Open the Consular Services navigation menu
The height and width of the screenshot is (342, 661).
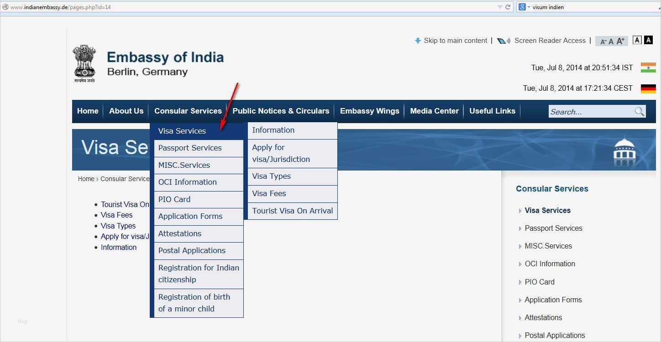(188, 111)
